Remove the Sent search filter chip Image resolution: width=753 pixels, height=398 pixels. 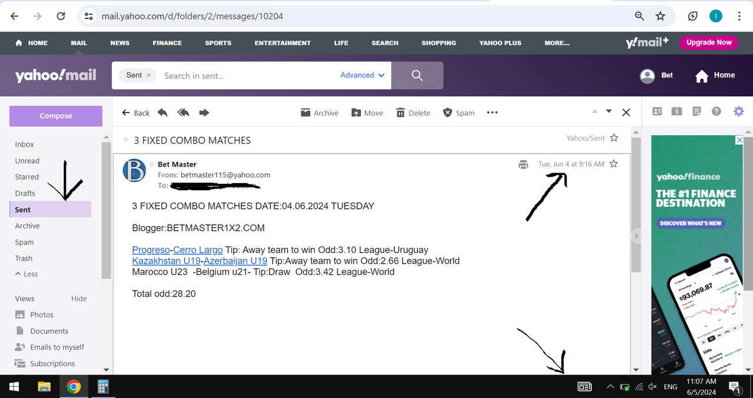click(149, 75)
